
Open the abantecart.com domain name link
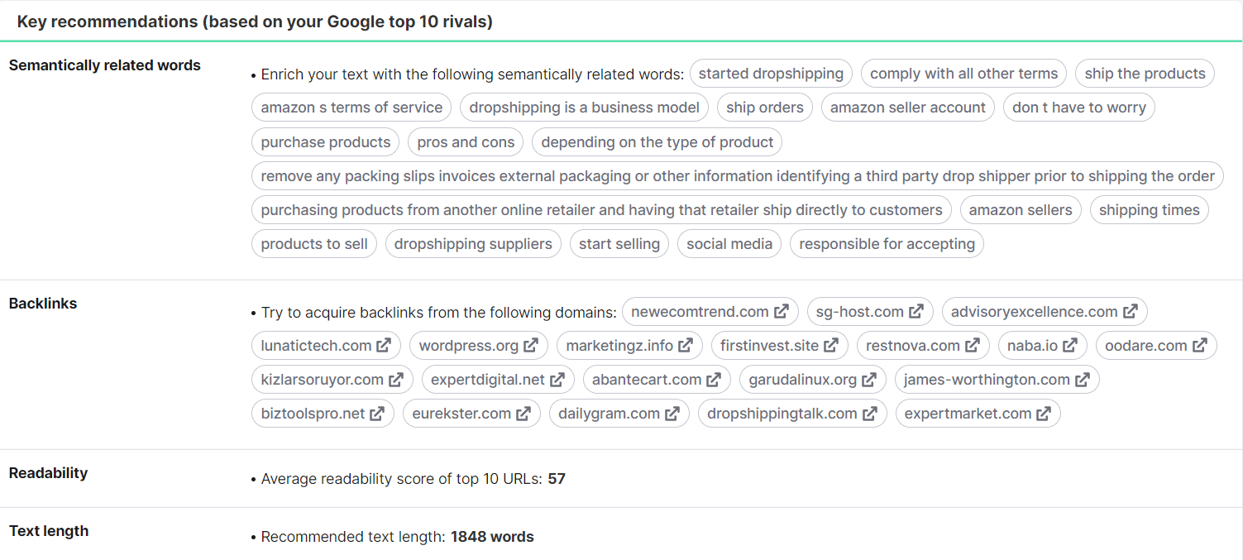[647, 380]
